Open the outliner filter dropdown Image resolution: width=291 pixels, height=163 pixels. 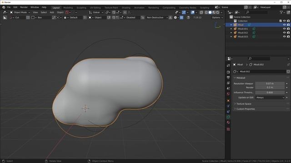282,12
